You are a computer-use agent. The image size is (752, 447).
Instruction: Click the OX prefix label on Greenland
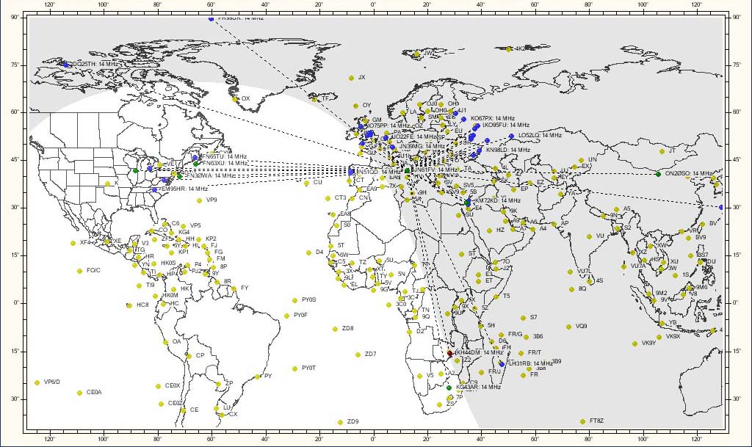245,98
